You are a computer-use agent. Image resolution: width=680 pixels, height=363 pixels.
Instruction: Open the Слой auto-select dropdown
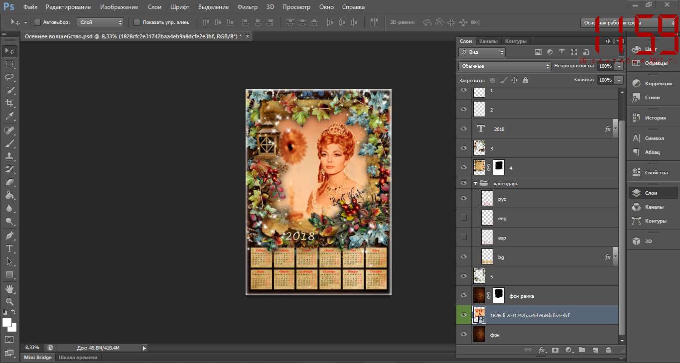pyautogui.click(x=101, y=22)
